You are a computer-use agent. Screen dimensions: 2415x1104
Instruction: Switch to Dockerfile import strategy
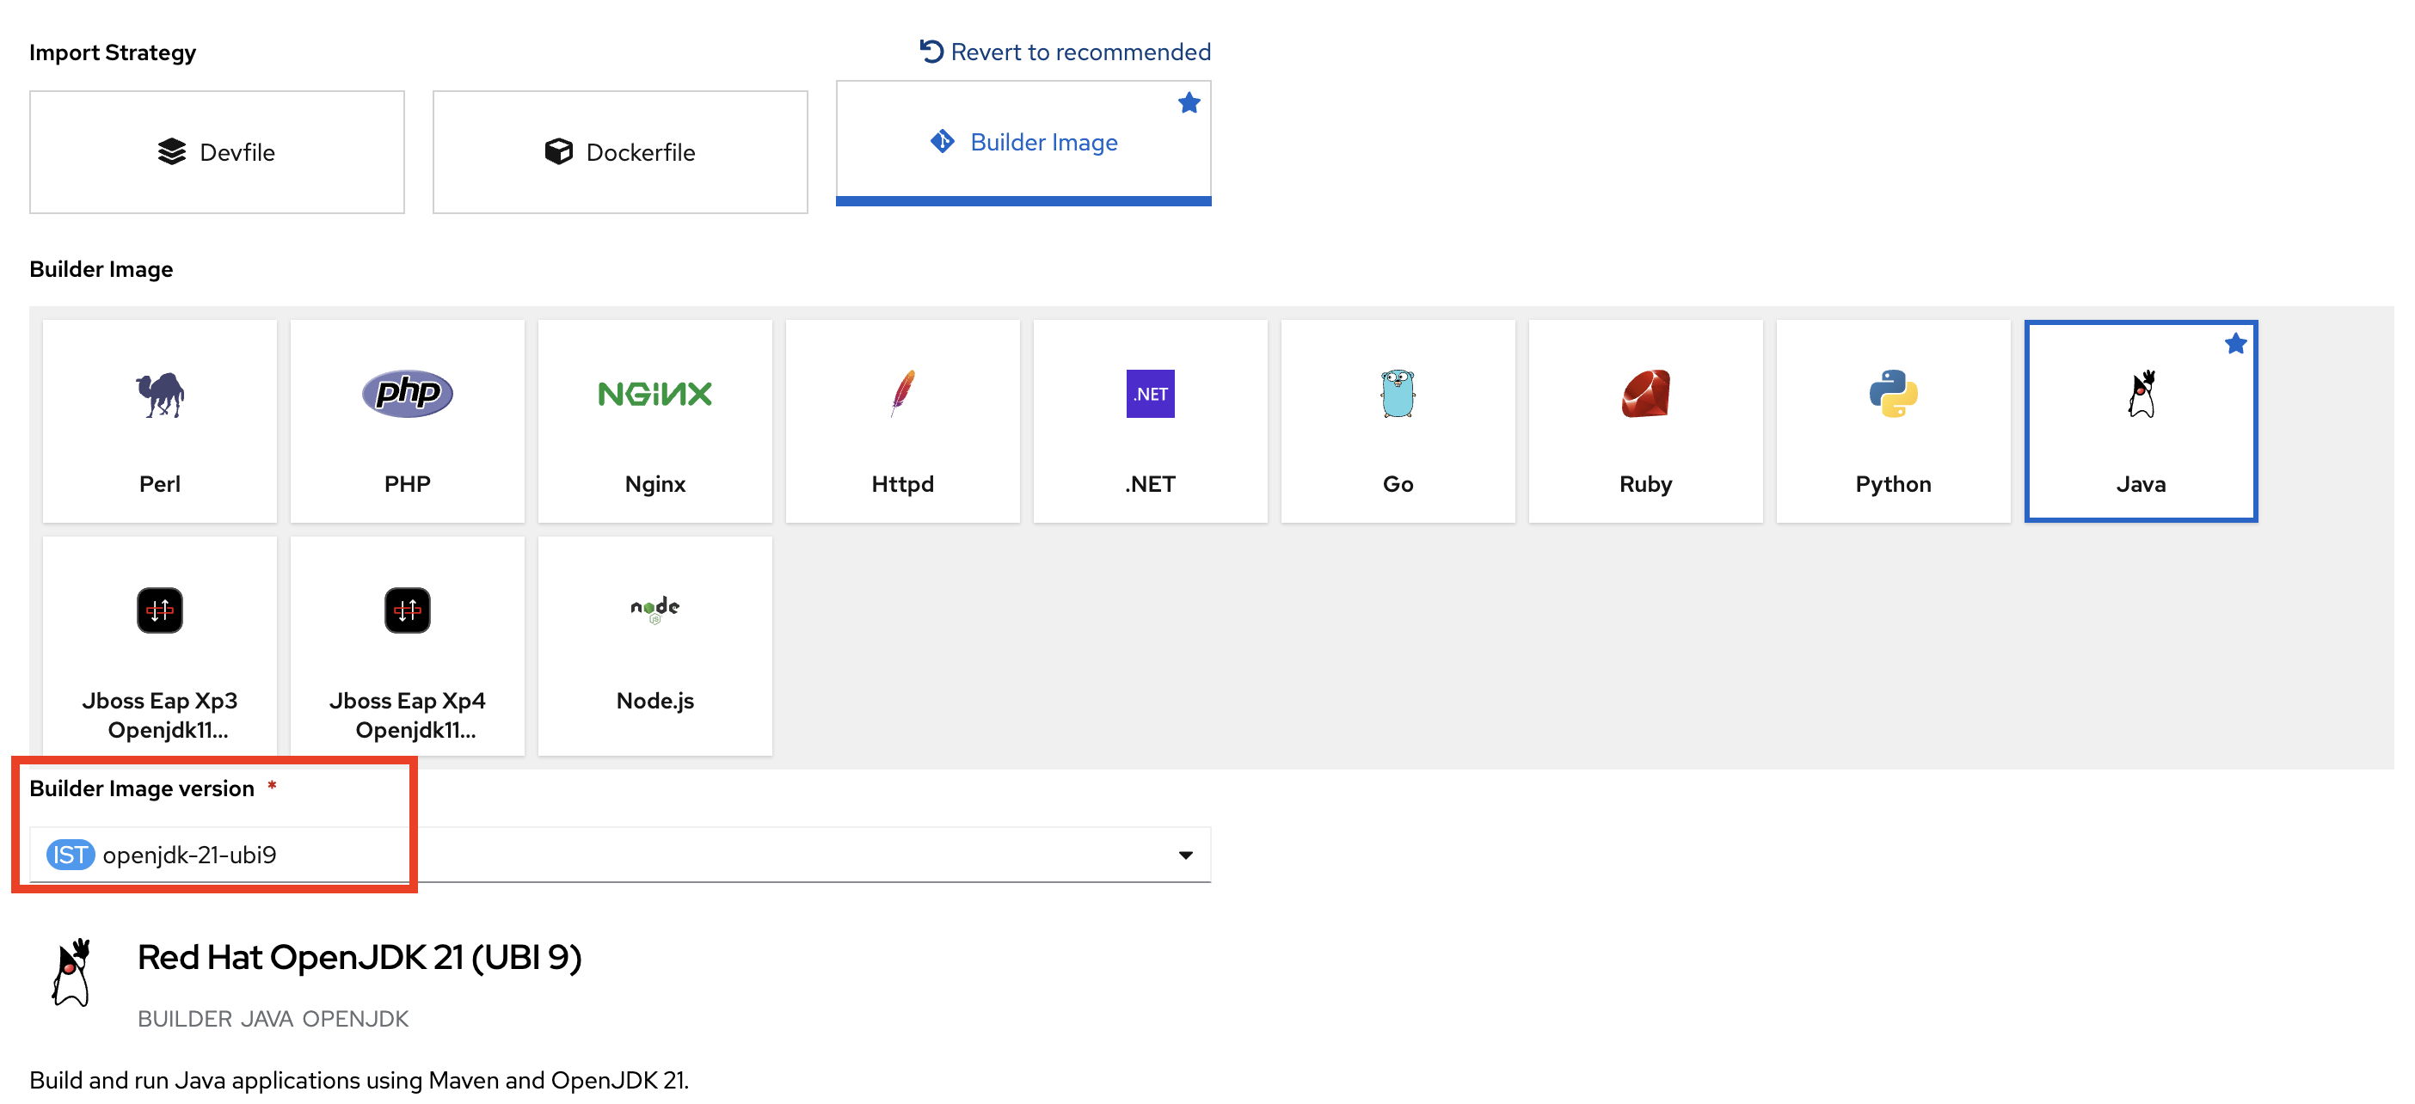[x=620, y=152]
